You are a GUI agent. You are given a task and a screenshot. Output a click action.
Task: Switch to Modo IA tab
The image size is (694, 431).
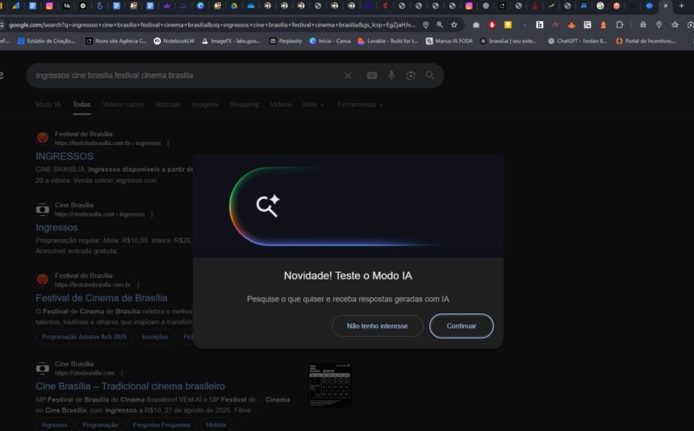[x=48, y=105]
